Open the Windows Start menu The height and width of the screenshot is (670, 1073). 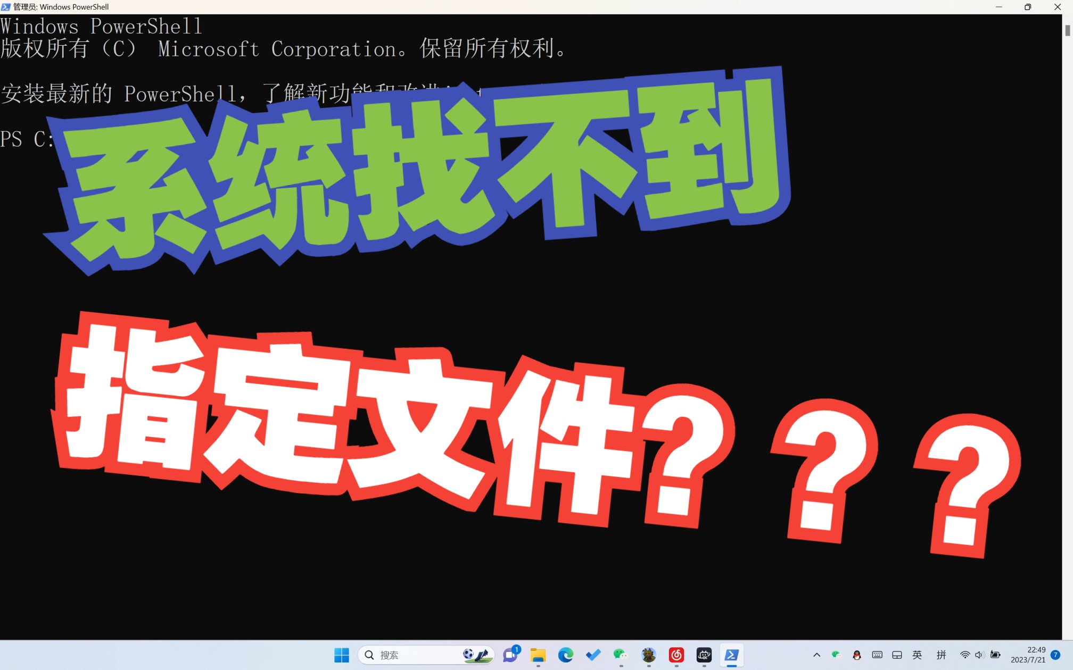point(341,655)
